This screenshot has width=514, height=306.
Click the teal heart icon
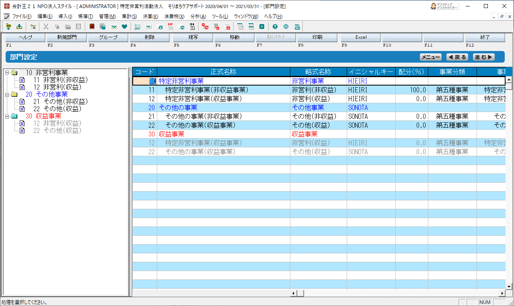124,27
